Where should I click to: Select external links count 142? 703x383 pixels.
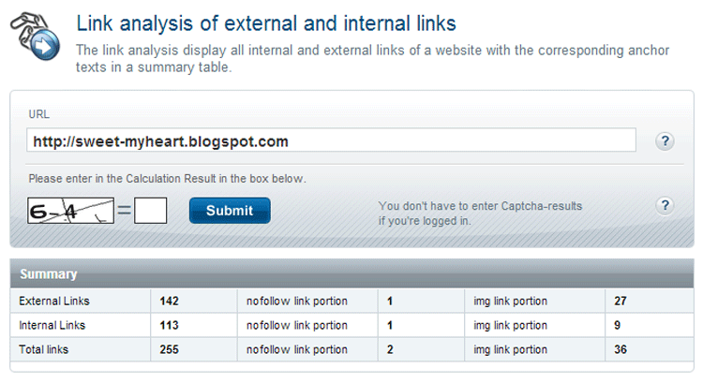click(169, 301)
